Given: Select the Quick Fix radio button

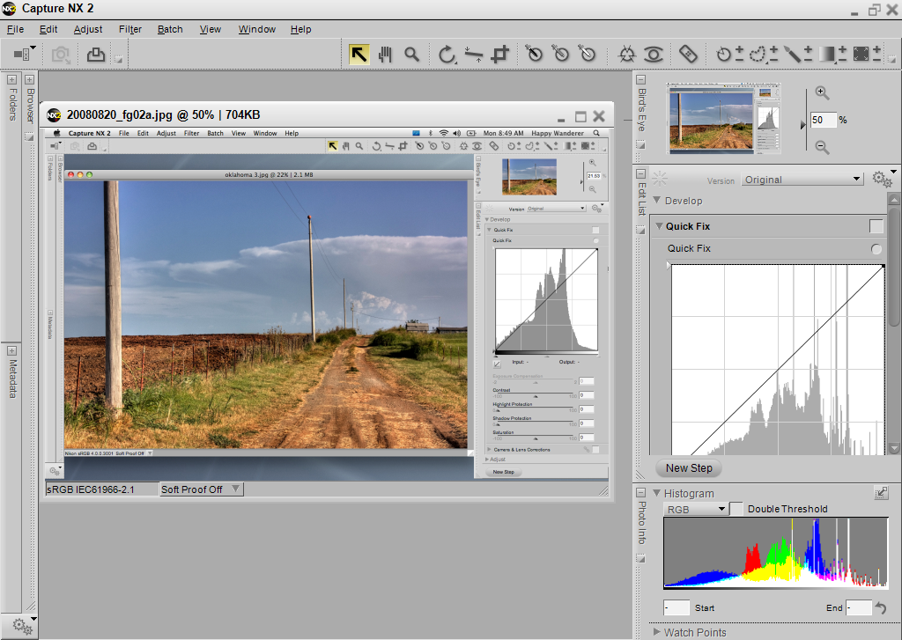Looking at the screenshot, I should tap(876, 248).
